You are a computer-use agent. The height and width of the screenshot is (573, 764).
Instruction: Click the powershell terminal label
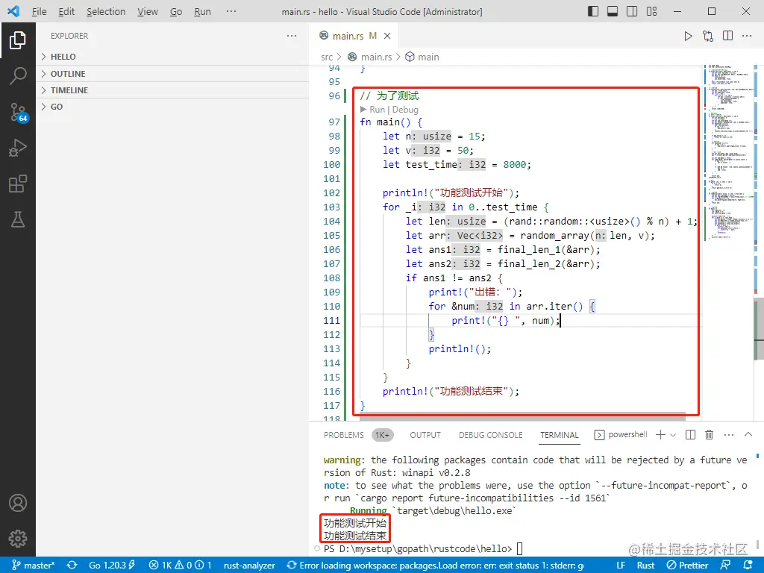coord(621,435)
